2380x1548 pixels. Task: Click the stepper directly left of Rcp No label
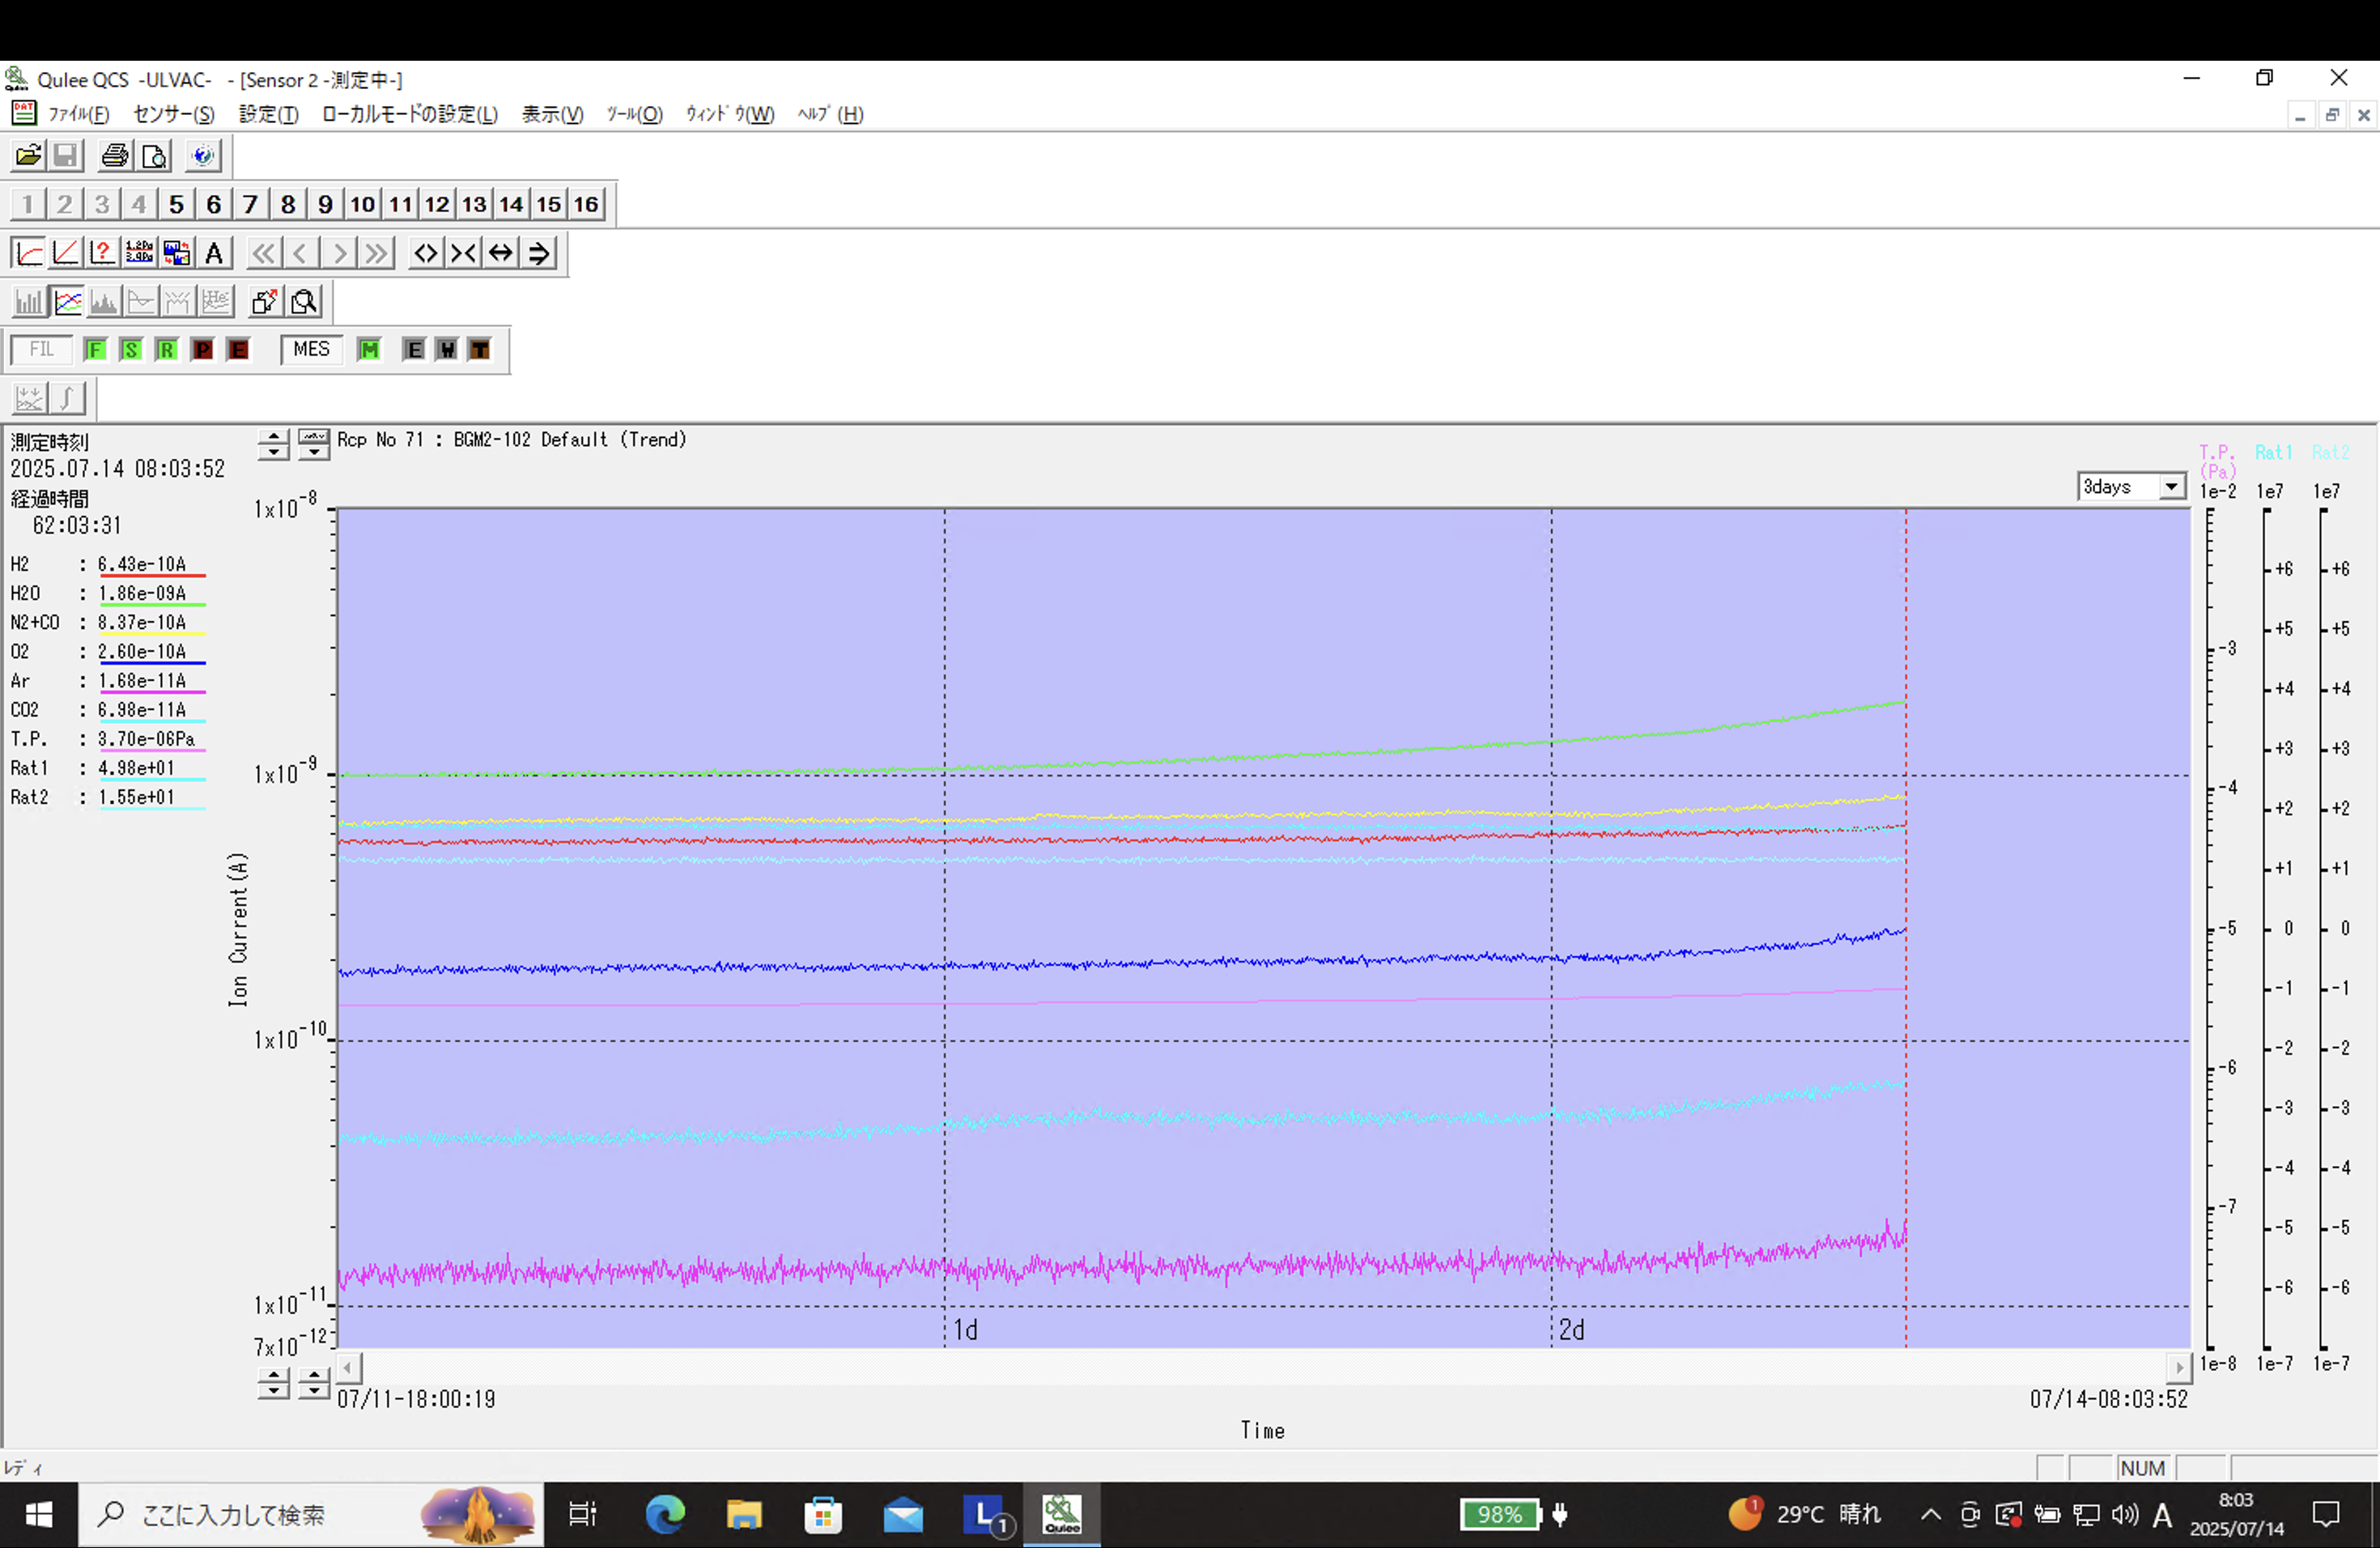[x=314, y=444]
